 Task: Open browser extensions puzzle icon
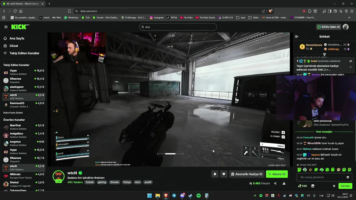point(310,11)
